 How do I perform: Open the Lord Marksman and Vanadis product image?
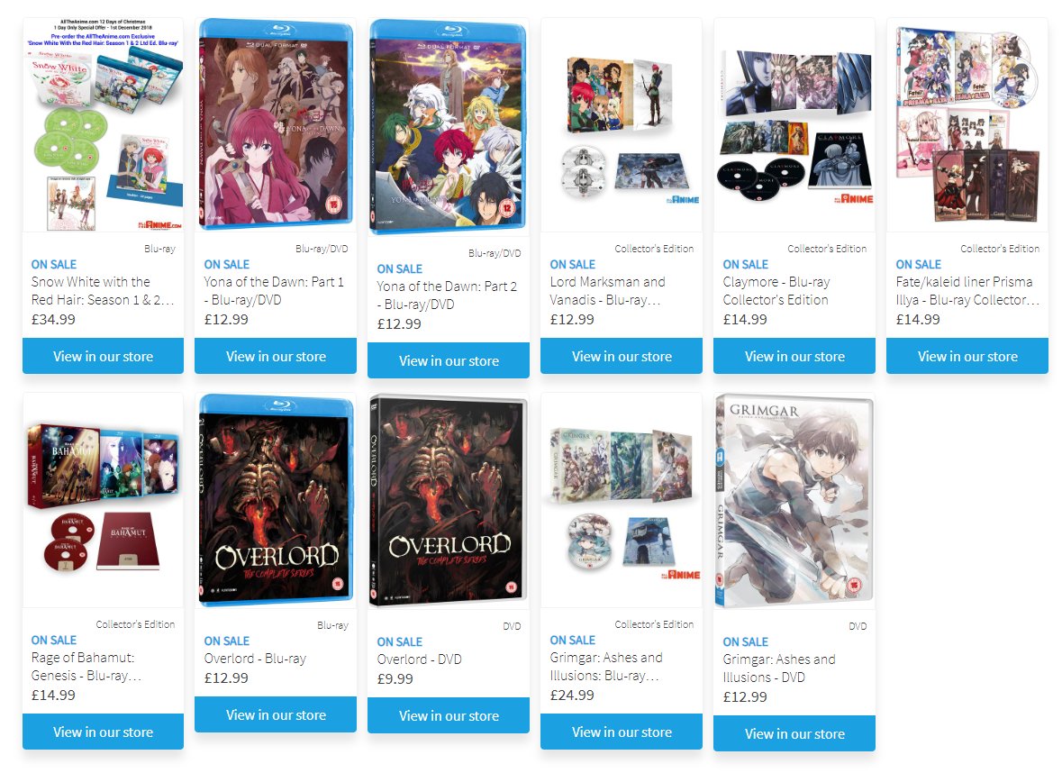tap(622, 125)
